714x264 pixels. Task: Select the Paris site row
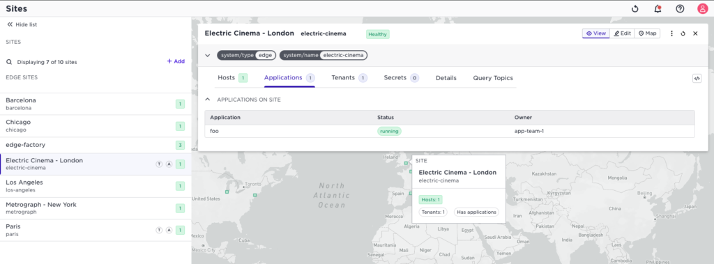(96, 231)
